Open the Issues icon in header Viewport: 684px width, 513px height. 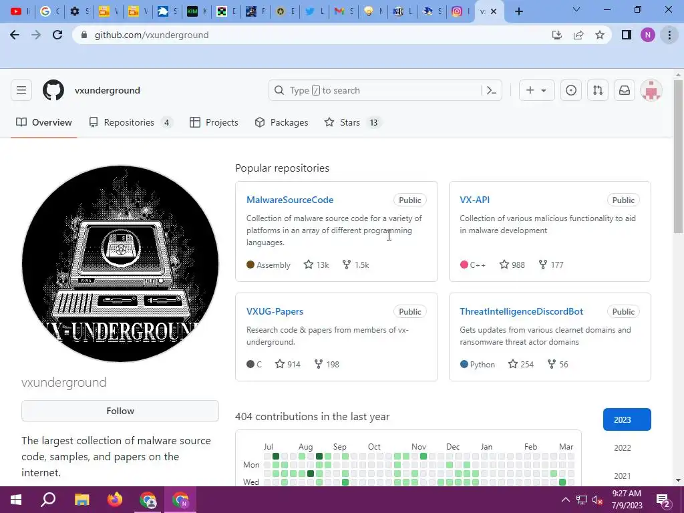pyautogui.click(x=570, y=90)
